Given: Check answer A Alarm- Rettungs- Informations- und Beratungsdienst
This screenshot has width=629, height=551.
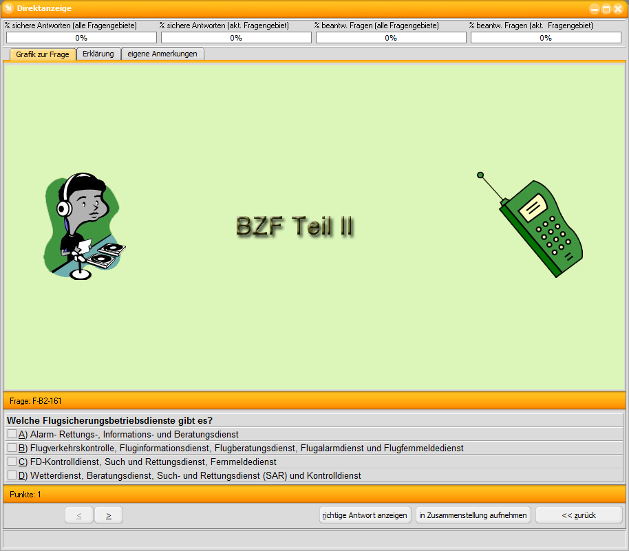Looking at the screenshot, I should [12, 434].
